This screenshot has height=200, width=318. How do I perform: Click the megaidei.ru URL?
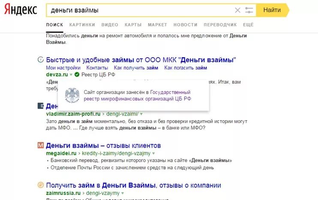[61, 153]
